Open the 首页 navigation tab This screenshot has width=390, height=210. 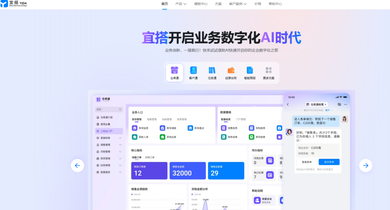coord(165,4)
